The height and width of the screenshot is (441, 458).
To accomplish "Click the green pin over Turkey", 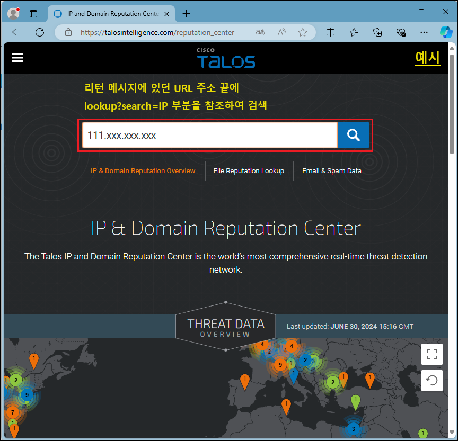I will coord(356,402).
